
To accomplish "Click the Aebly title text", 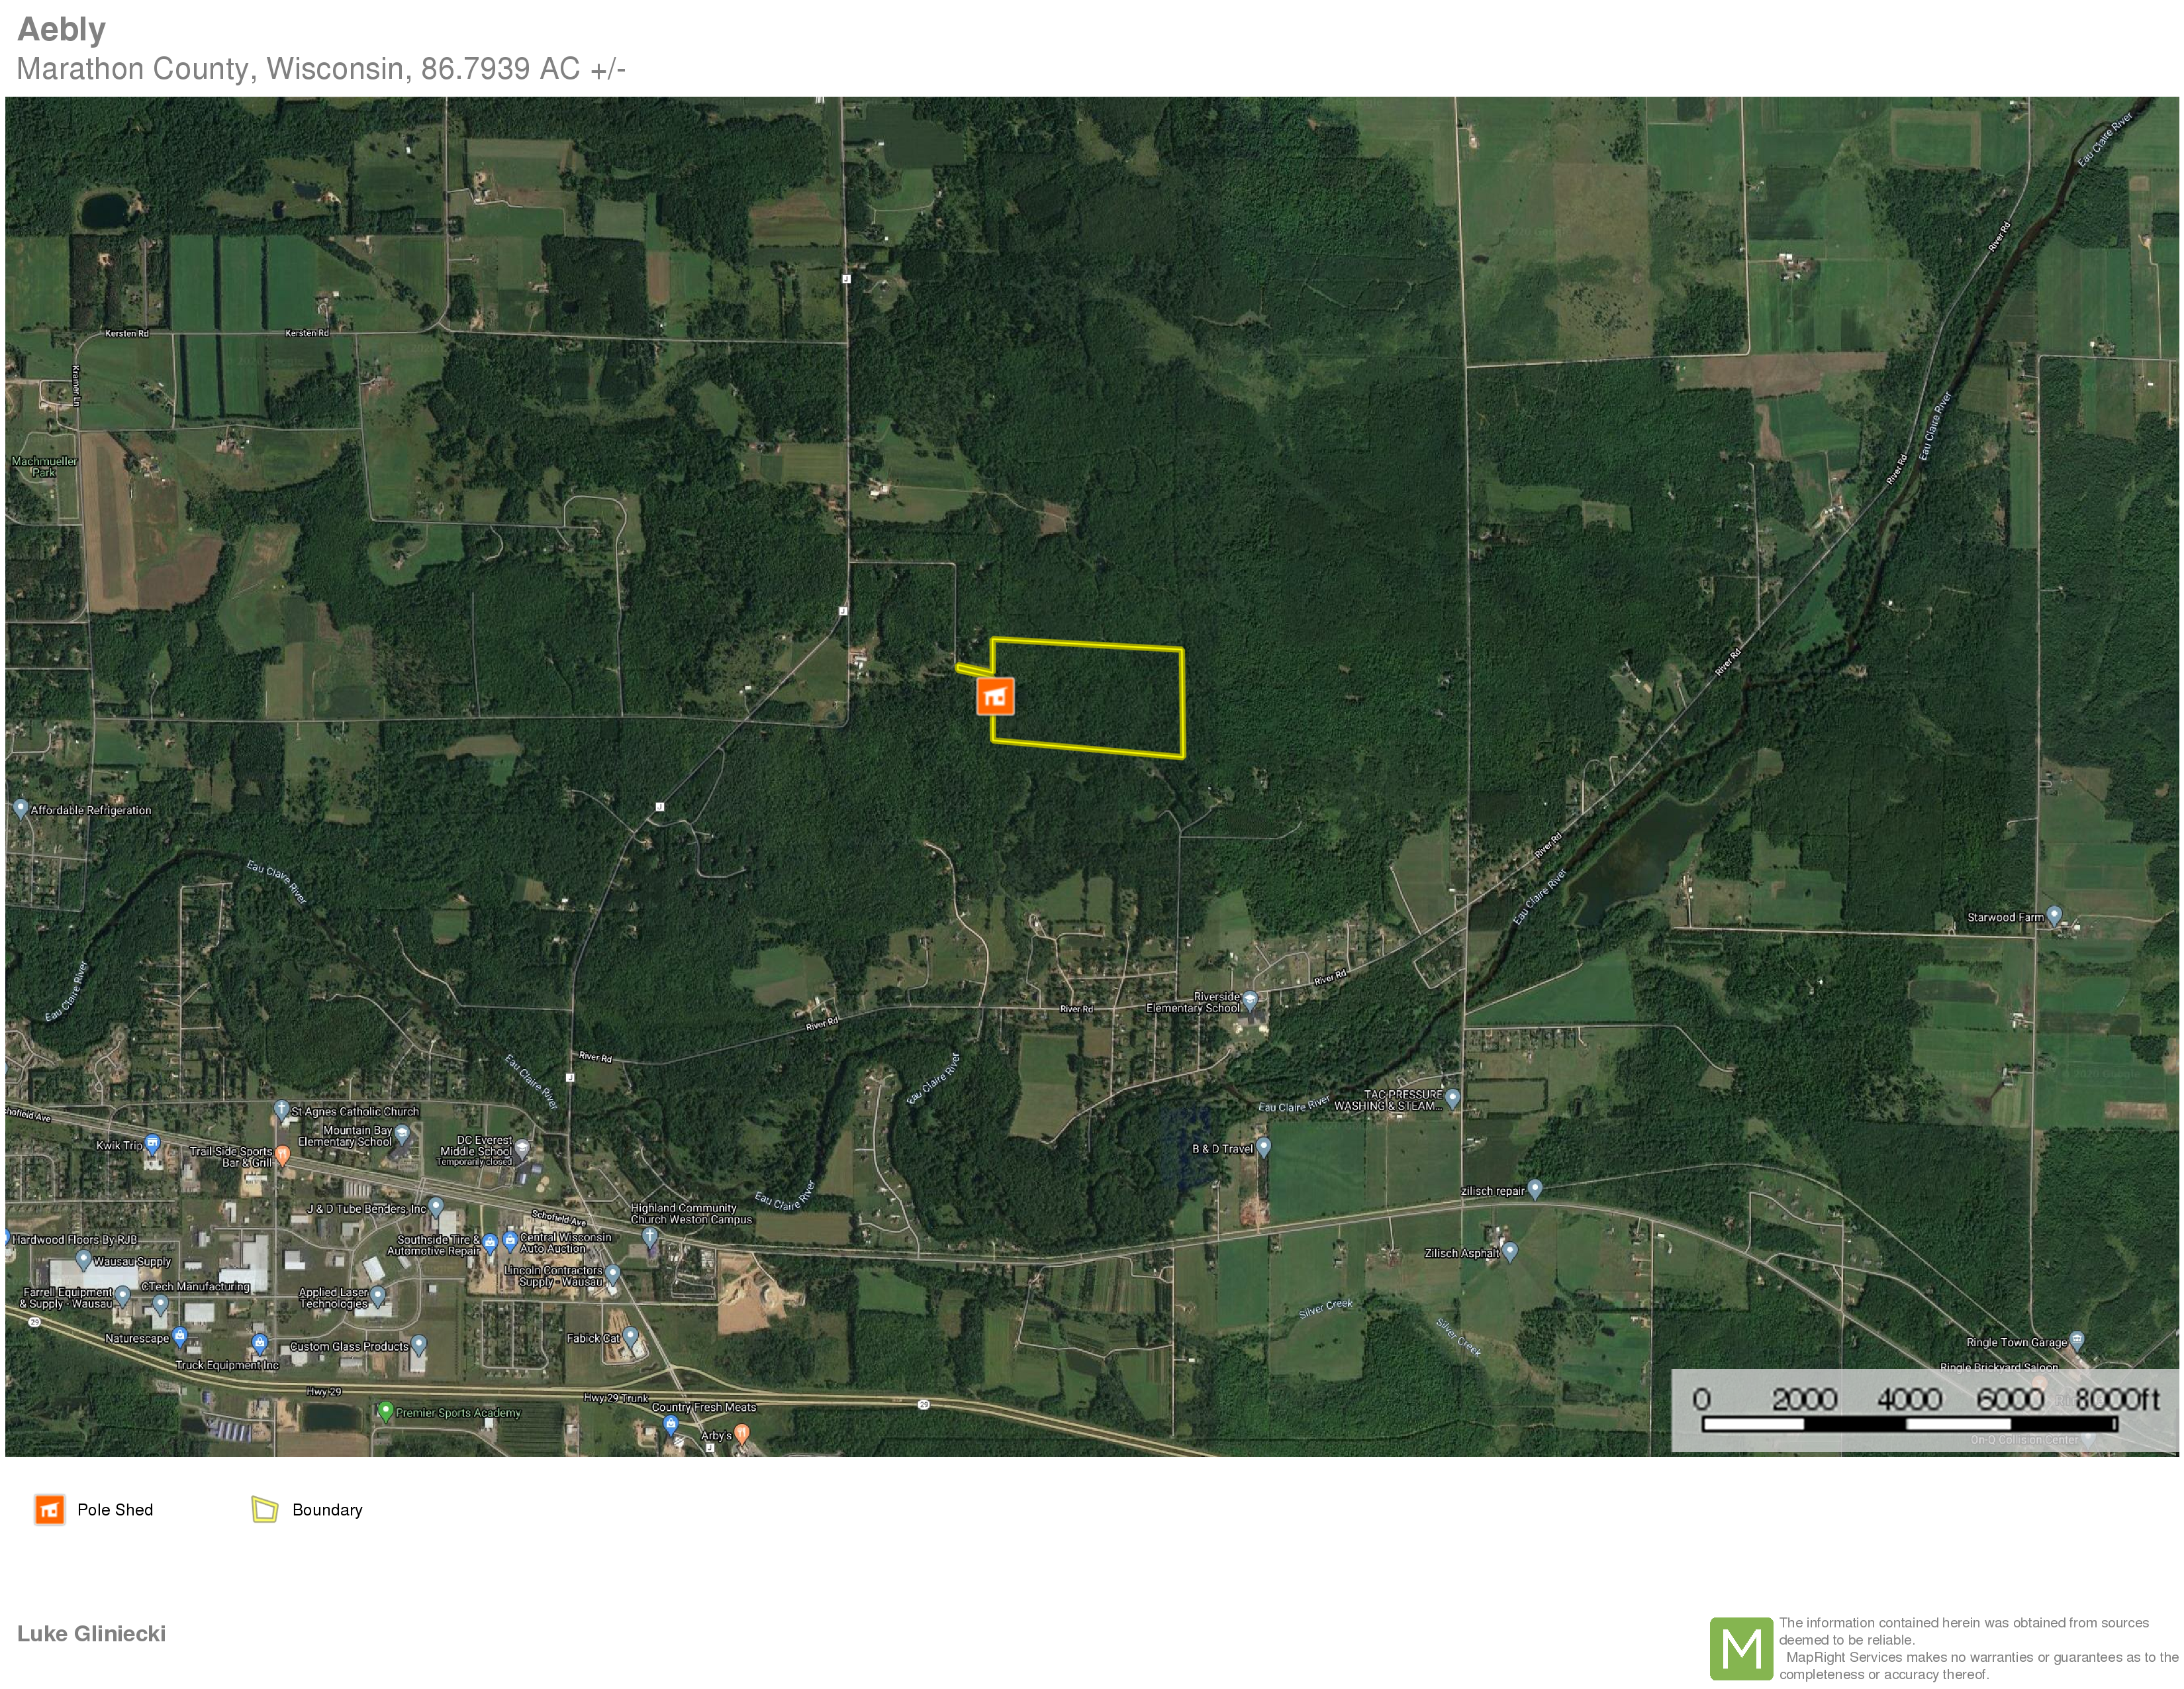I will point(62,29).
